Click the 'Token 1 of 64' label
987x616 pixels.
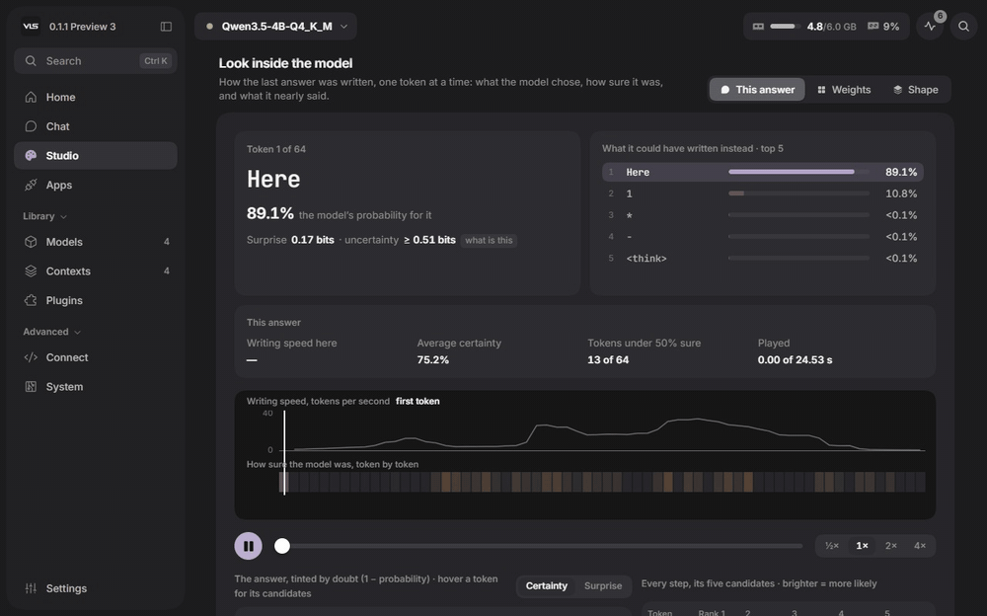pos(276,149)
